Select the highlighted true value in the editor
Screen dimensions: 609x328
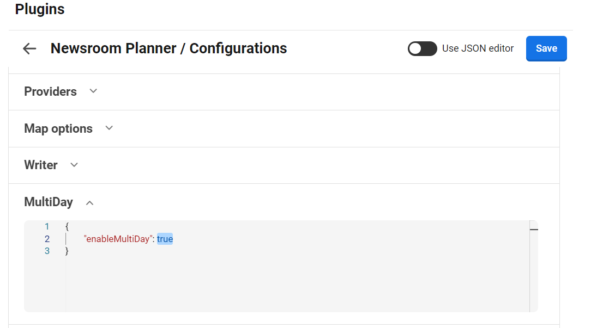pyautogui.click(x=165, y=238)
